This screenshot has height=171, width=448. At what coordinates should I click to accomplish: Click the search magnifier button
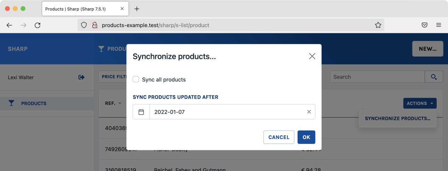(434, 77)
